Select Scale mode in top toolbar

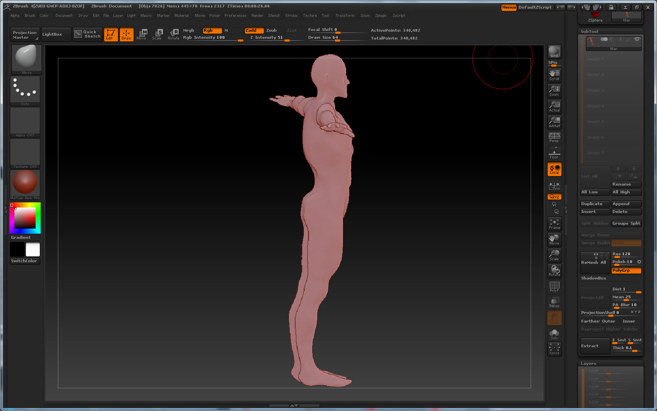pyautogui.click(x=157, y=34)
